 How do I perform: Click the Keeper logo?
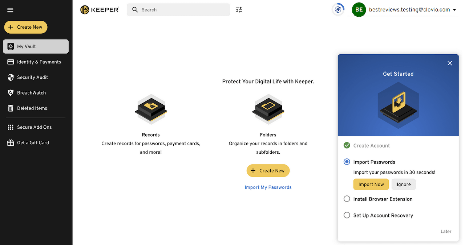(x=100, y=10)
